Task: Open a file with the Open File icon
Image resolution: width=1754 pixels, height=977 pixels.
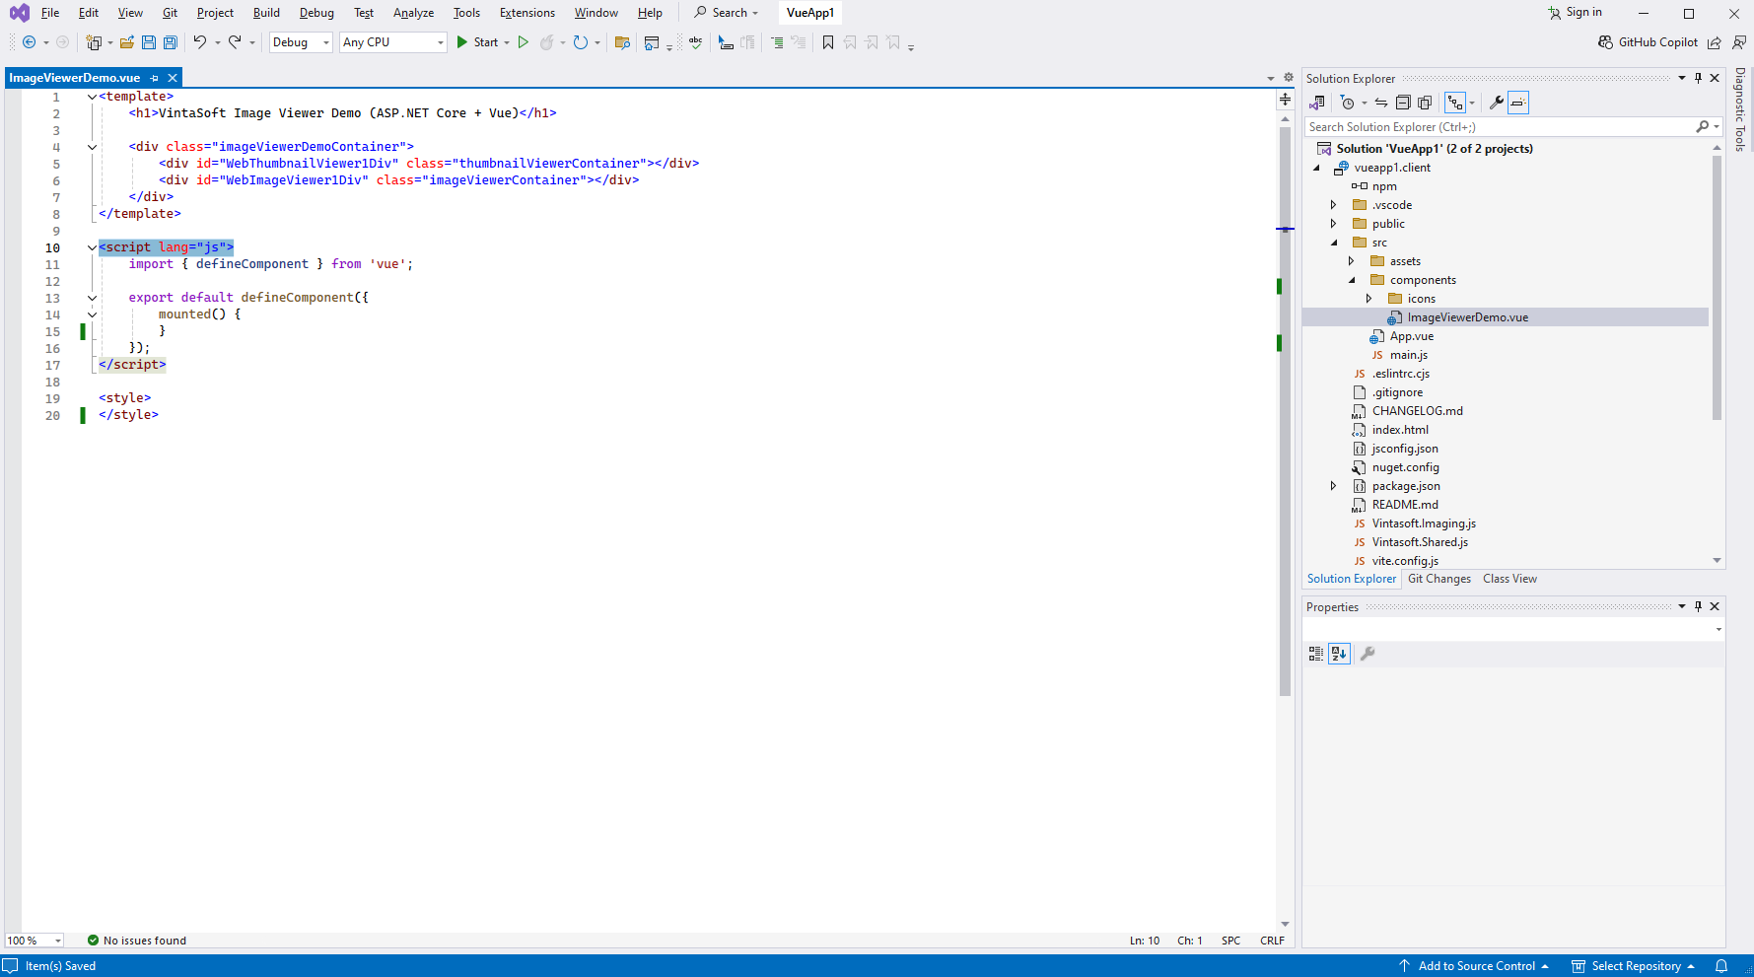Action: click(x=127, y=42)
